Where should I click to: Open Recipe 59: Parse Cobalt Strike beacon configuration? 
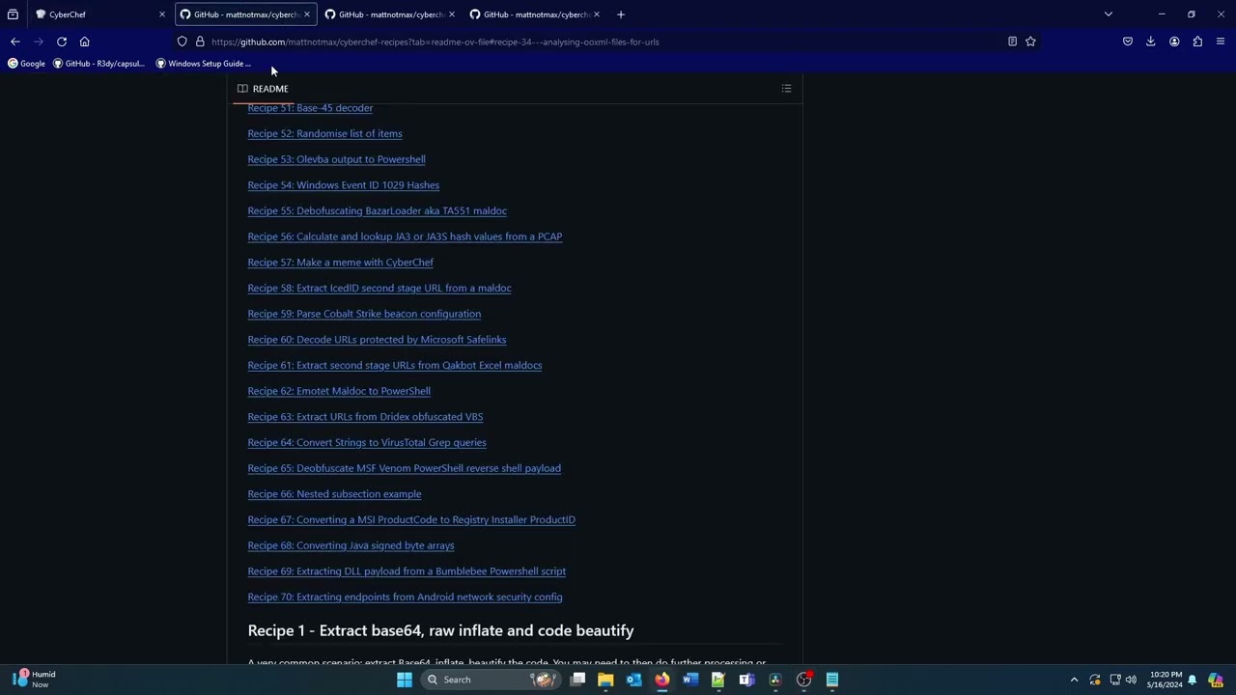pyautogui.click(x=364, y=314)
